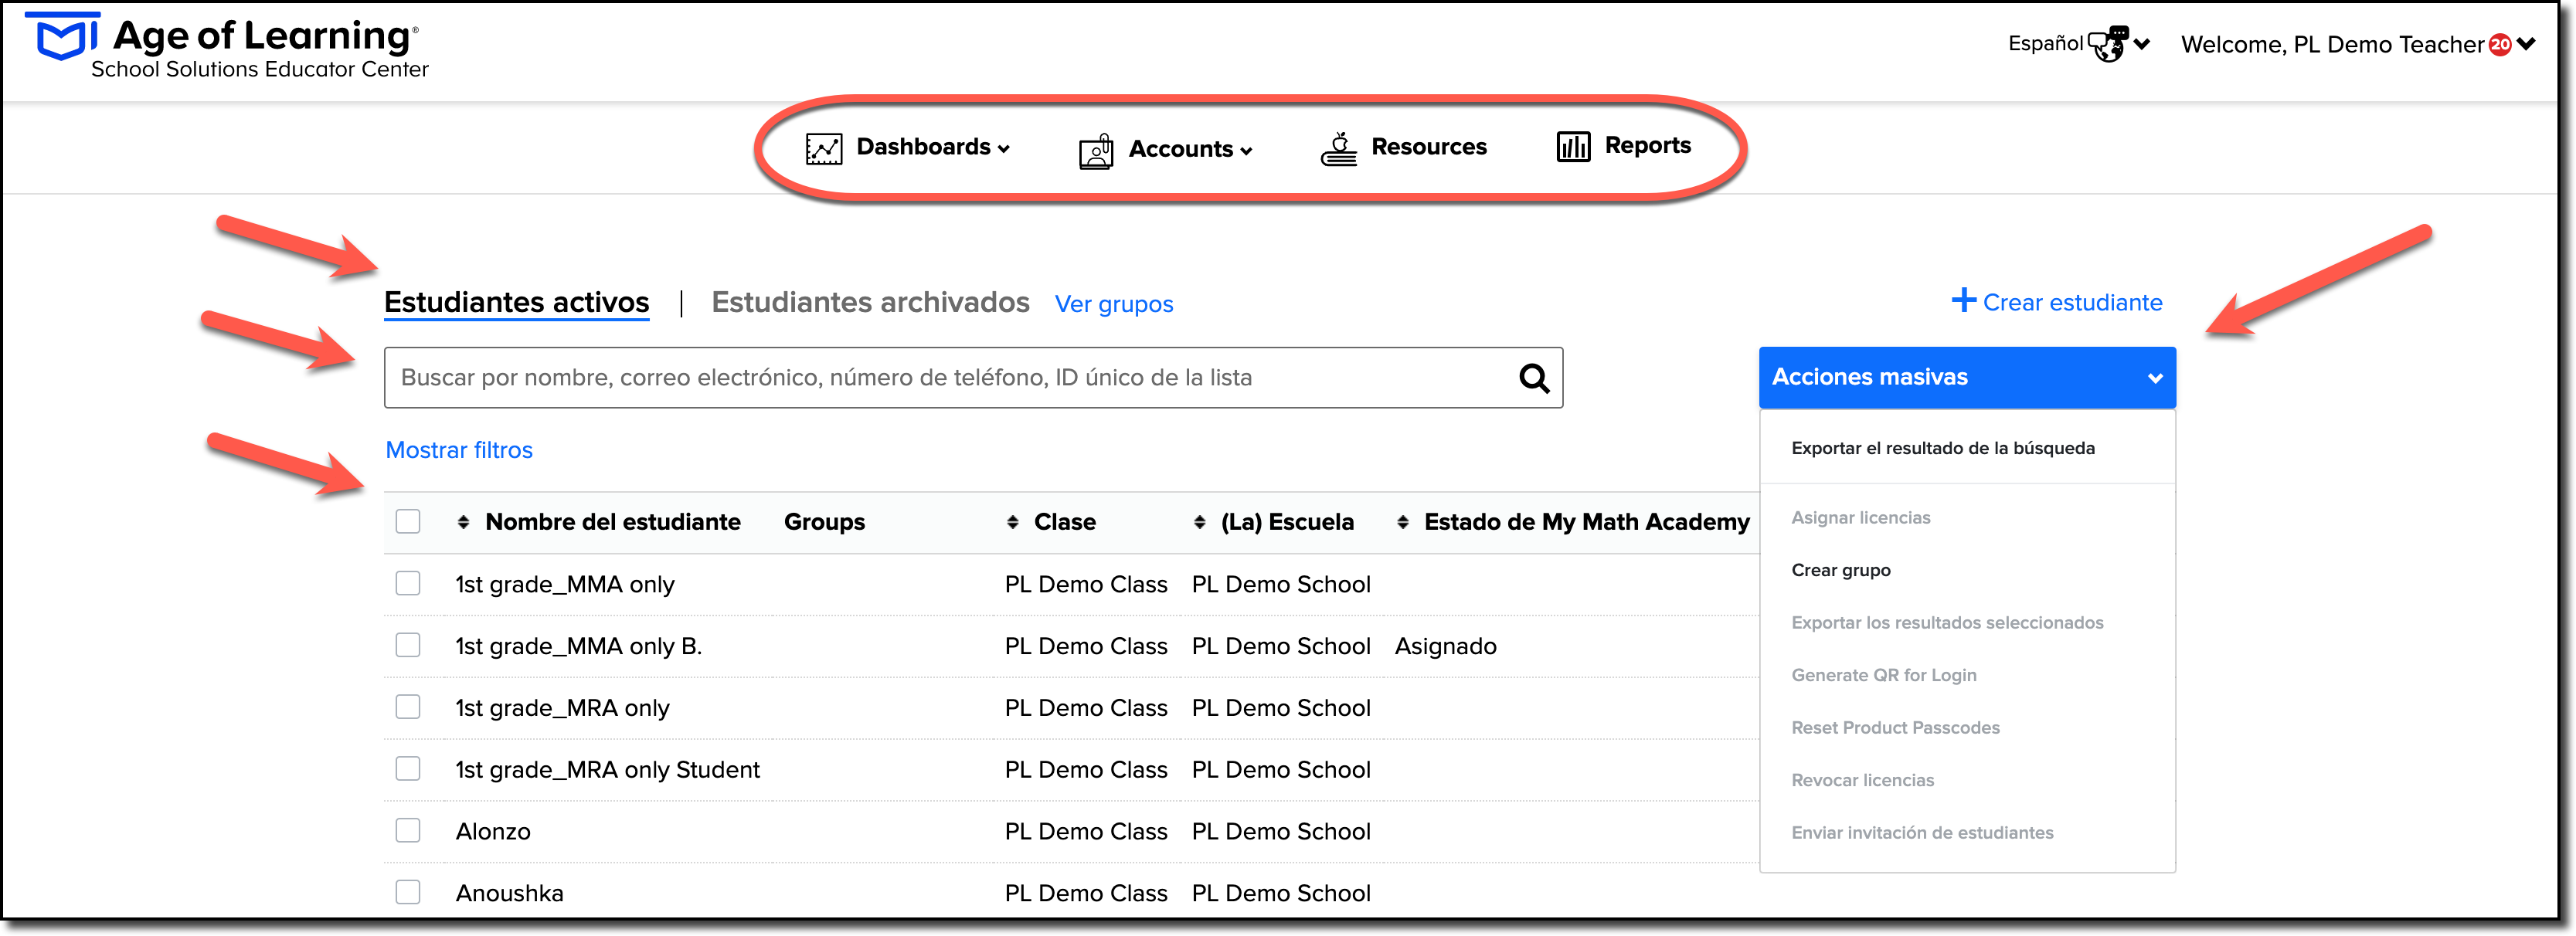2576x936 pixels.
Task: Open the Ver grupos link
Action: tap(1114, 304)
